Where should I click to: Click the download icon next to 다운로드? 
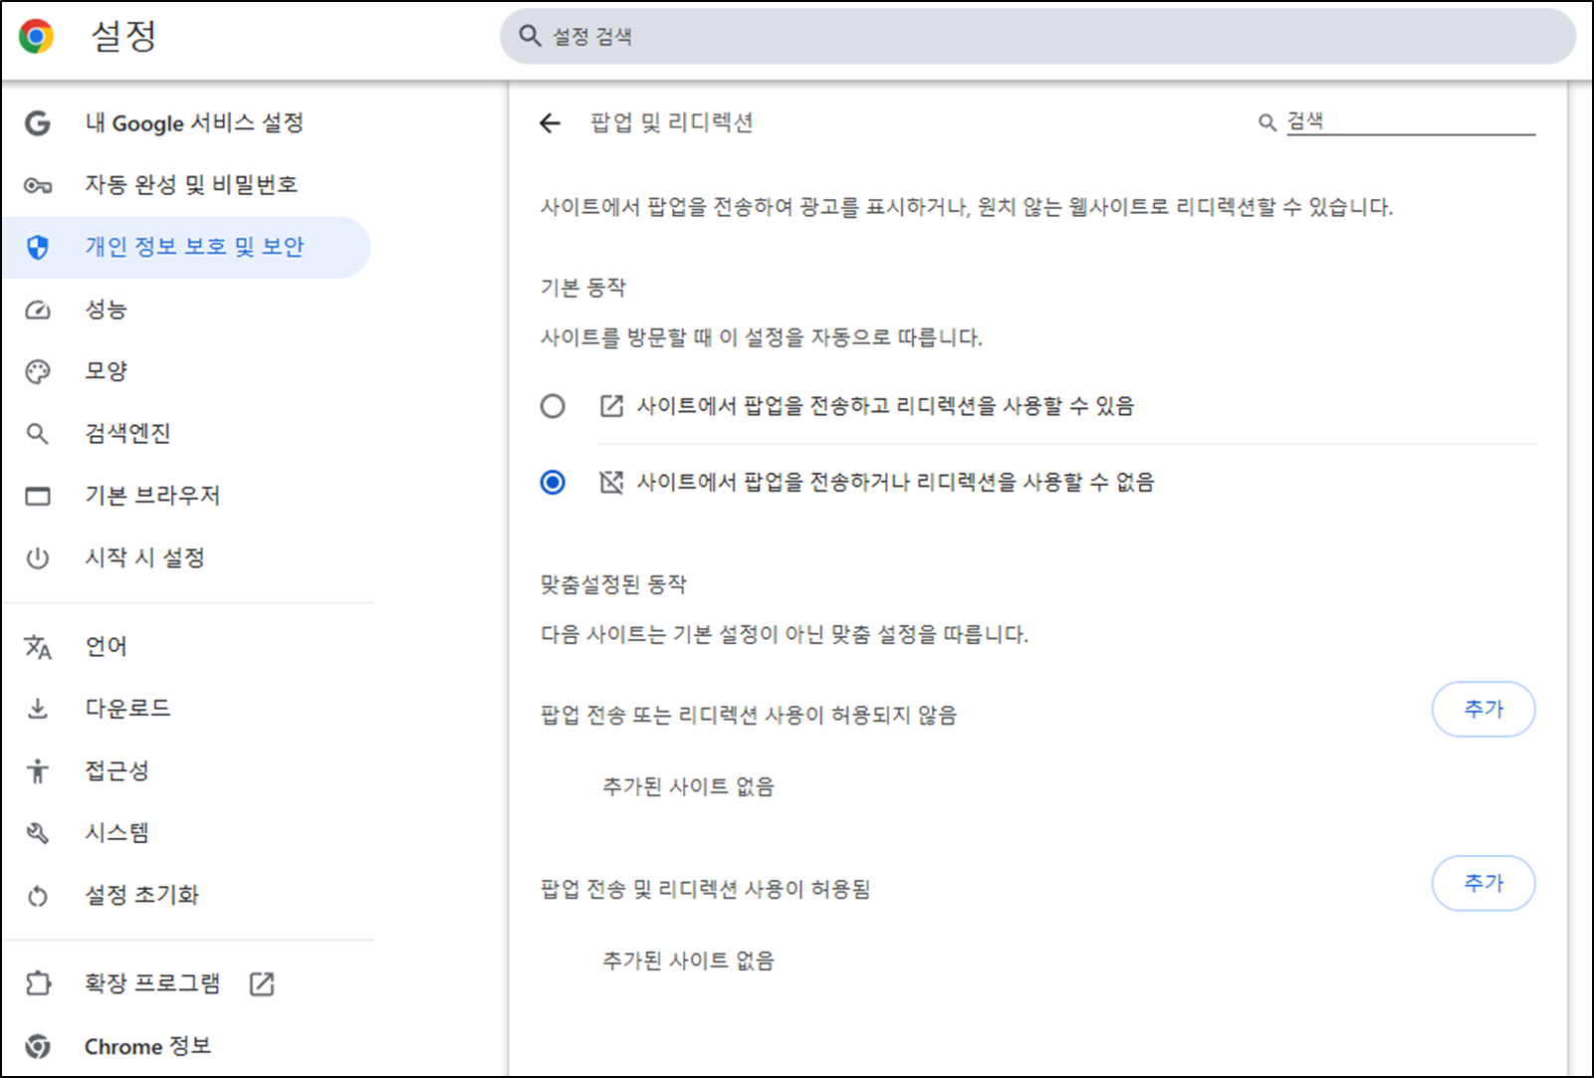tap(38, 708)
